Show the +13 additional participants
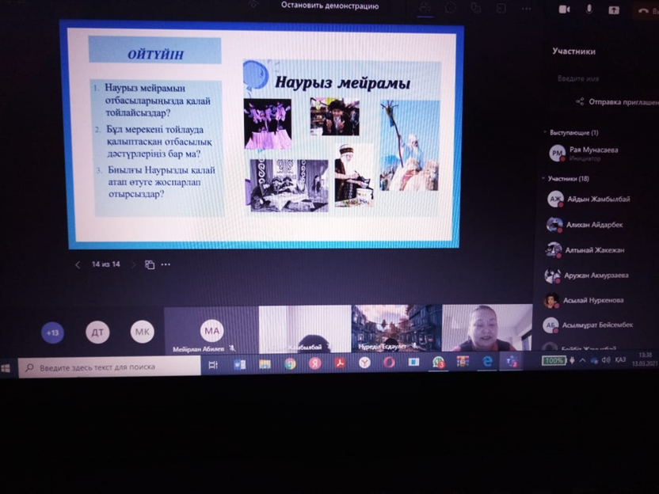The height and width of the screenshot is (494, 659). tap(53, 332)
